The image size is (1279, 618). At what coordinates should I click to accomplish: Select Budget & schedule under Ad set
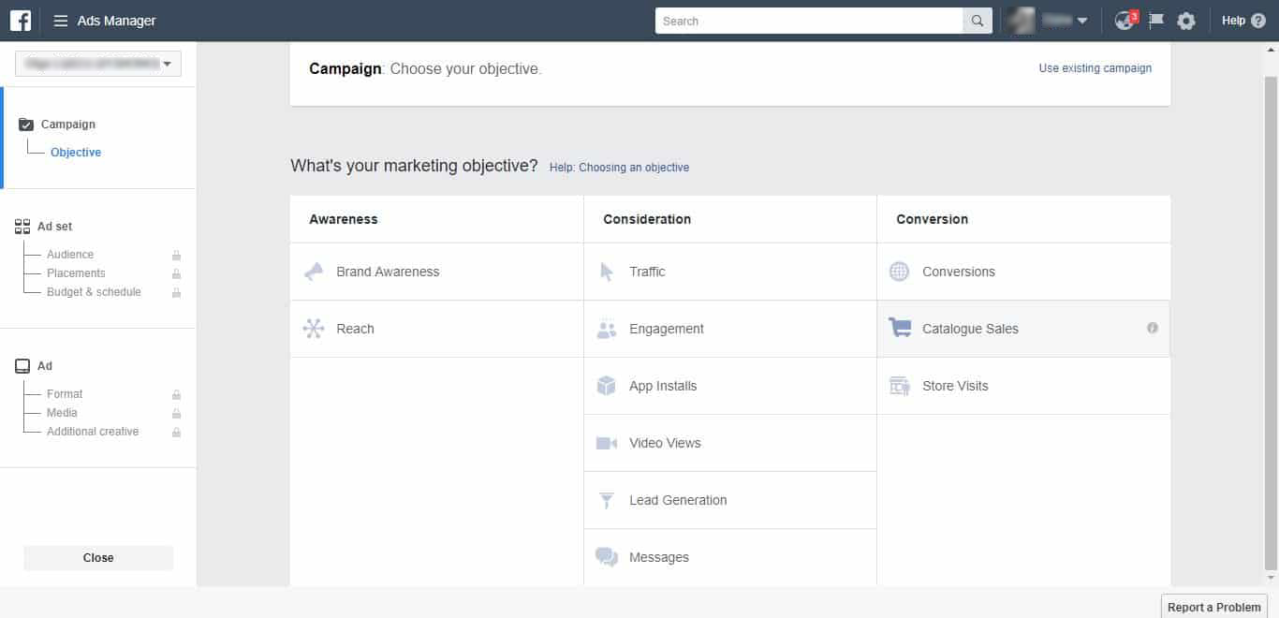94,292
